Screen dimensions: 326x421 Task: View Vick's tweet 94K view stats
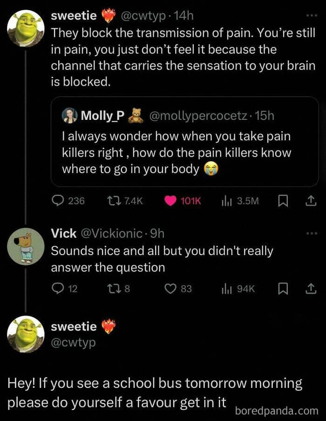click(x=226, y=289)
